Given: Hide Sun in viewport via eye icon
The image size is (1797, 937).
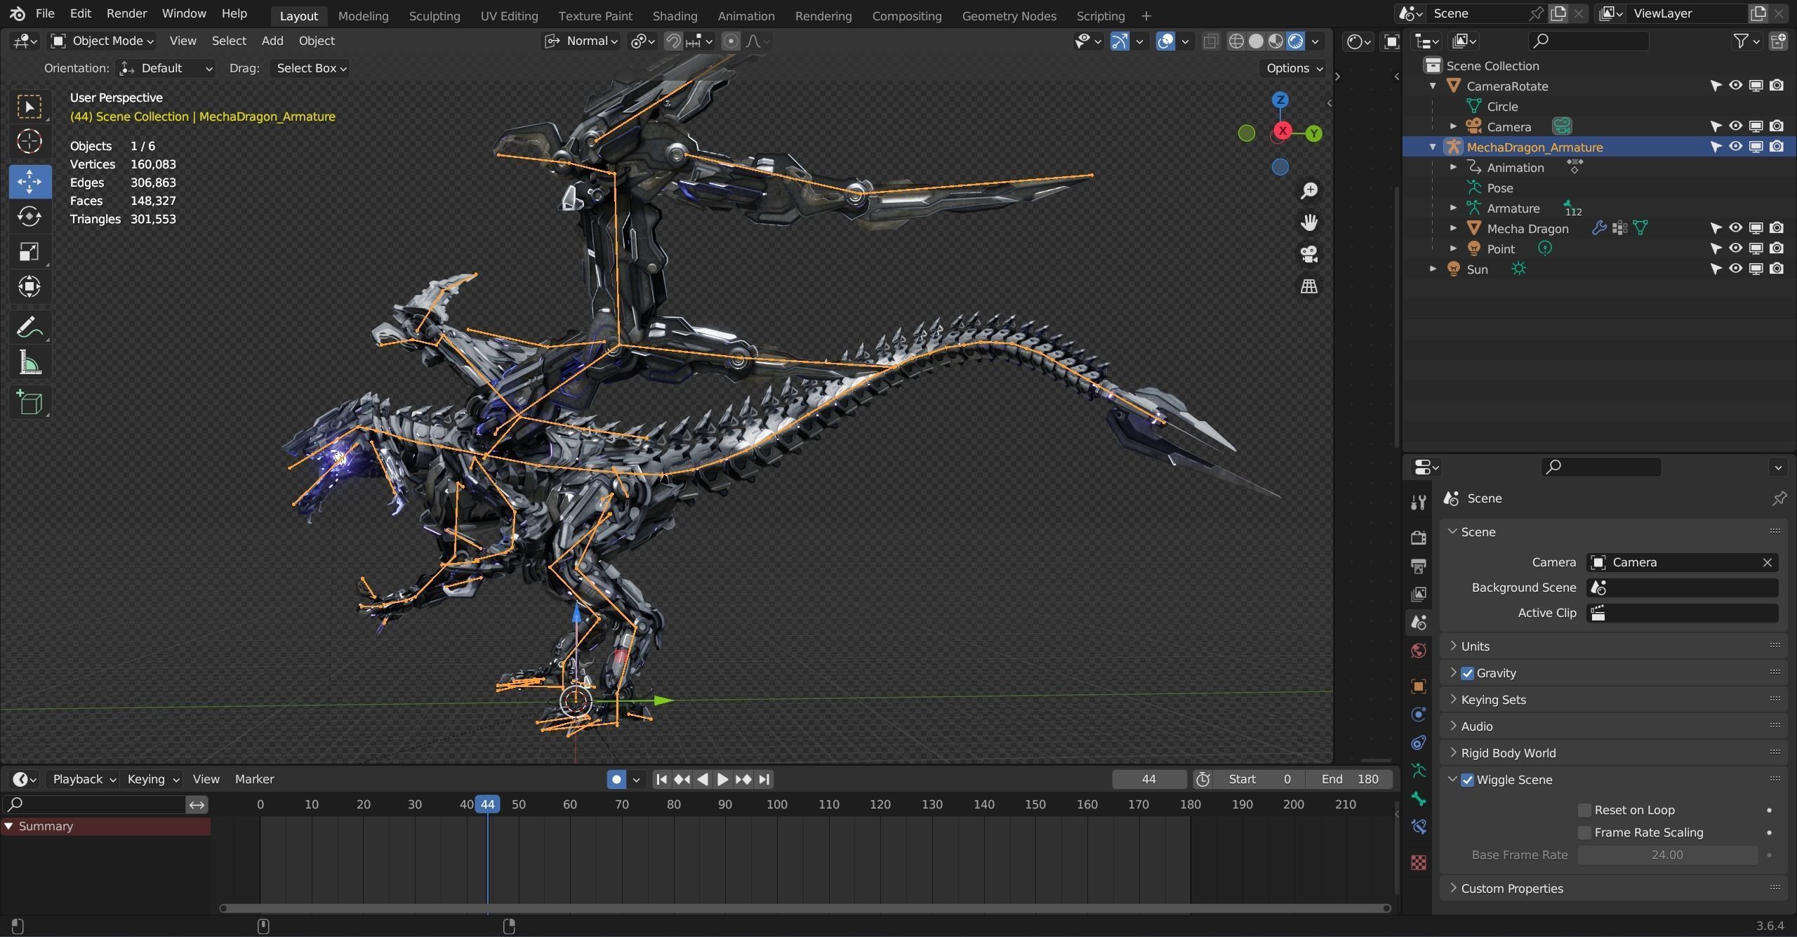Looking at the screenshot, I should pos(1735,269).
